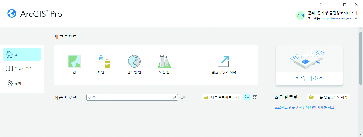The width and height of the screenshot is (363, 137).
Task: Click Start with another template button
Action: tap(328, 97)
